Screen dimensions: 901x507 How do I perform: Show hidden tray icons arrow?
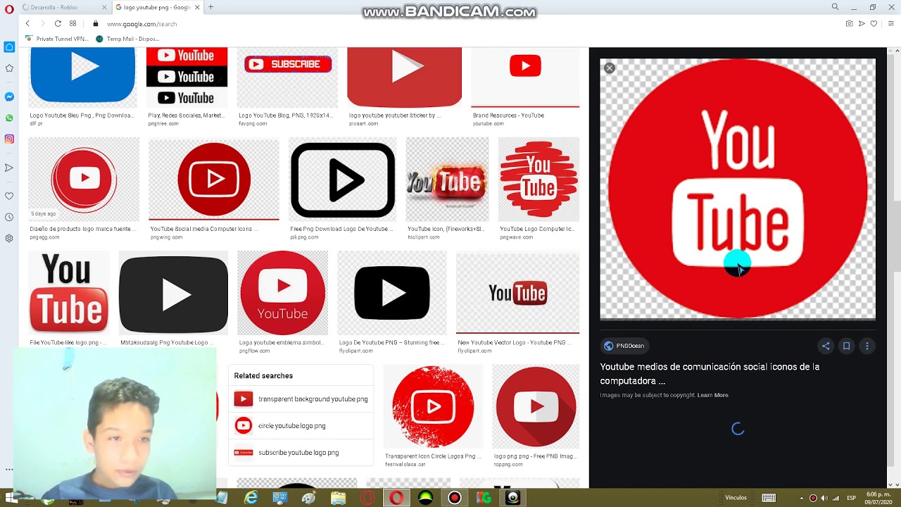801,498
